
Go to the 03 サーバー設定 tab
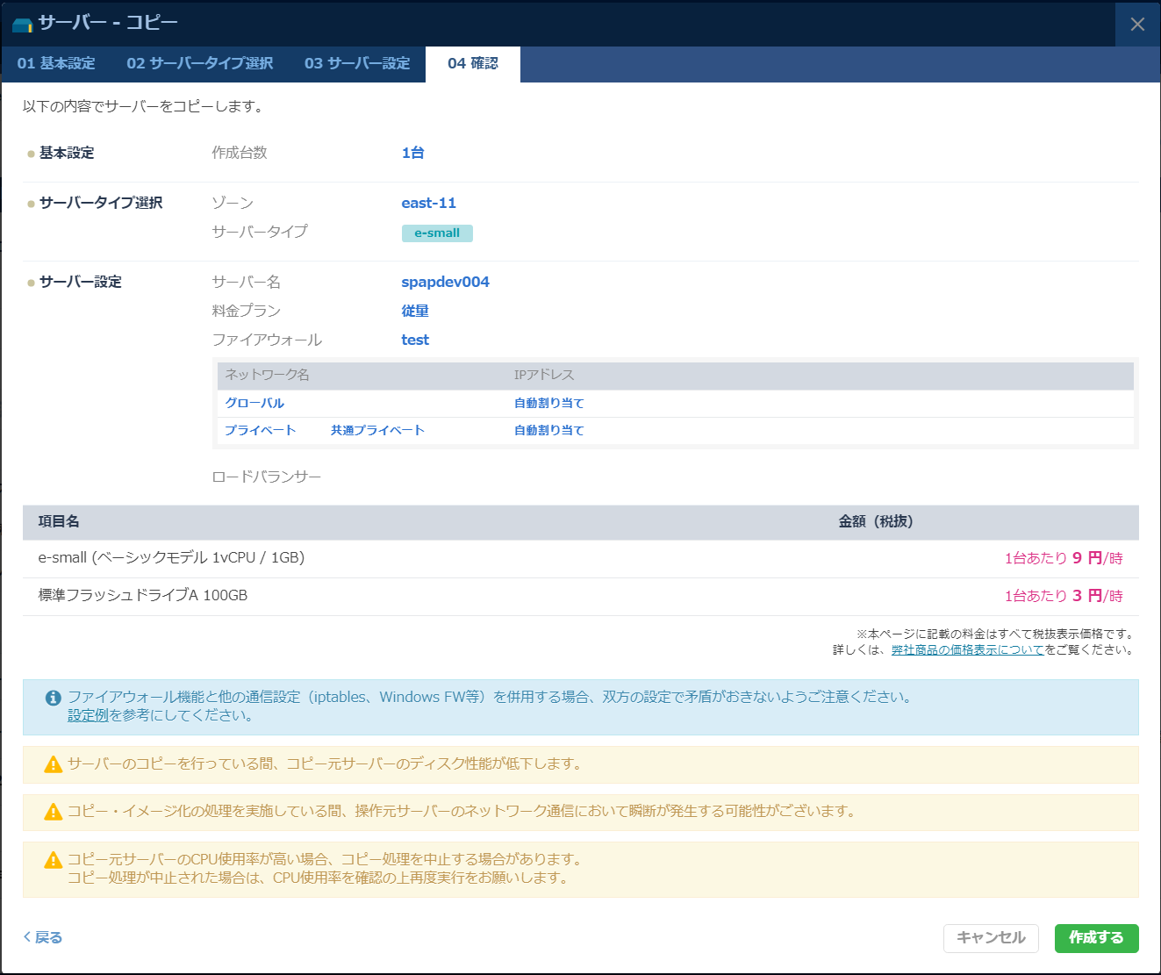357,63
